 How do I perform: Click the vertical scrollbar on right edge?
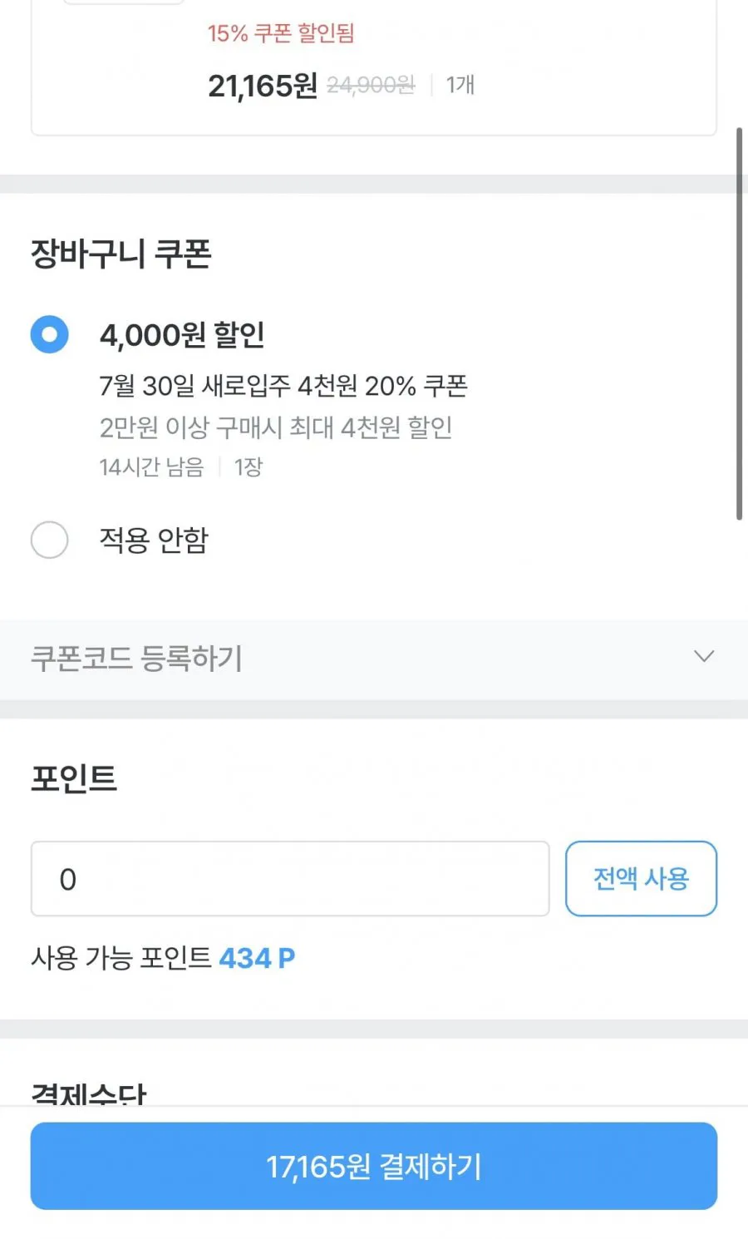(x=739, y=324)
